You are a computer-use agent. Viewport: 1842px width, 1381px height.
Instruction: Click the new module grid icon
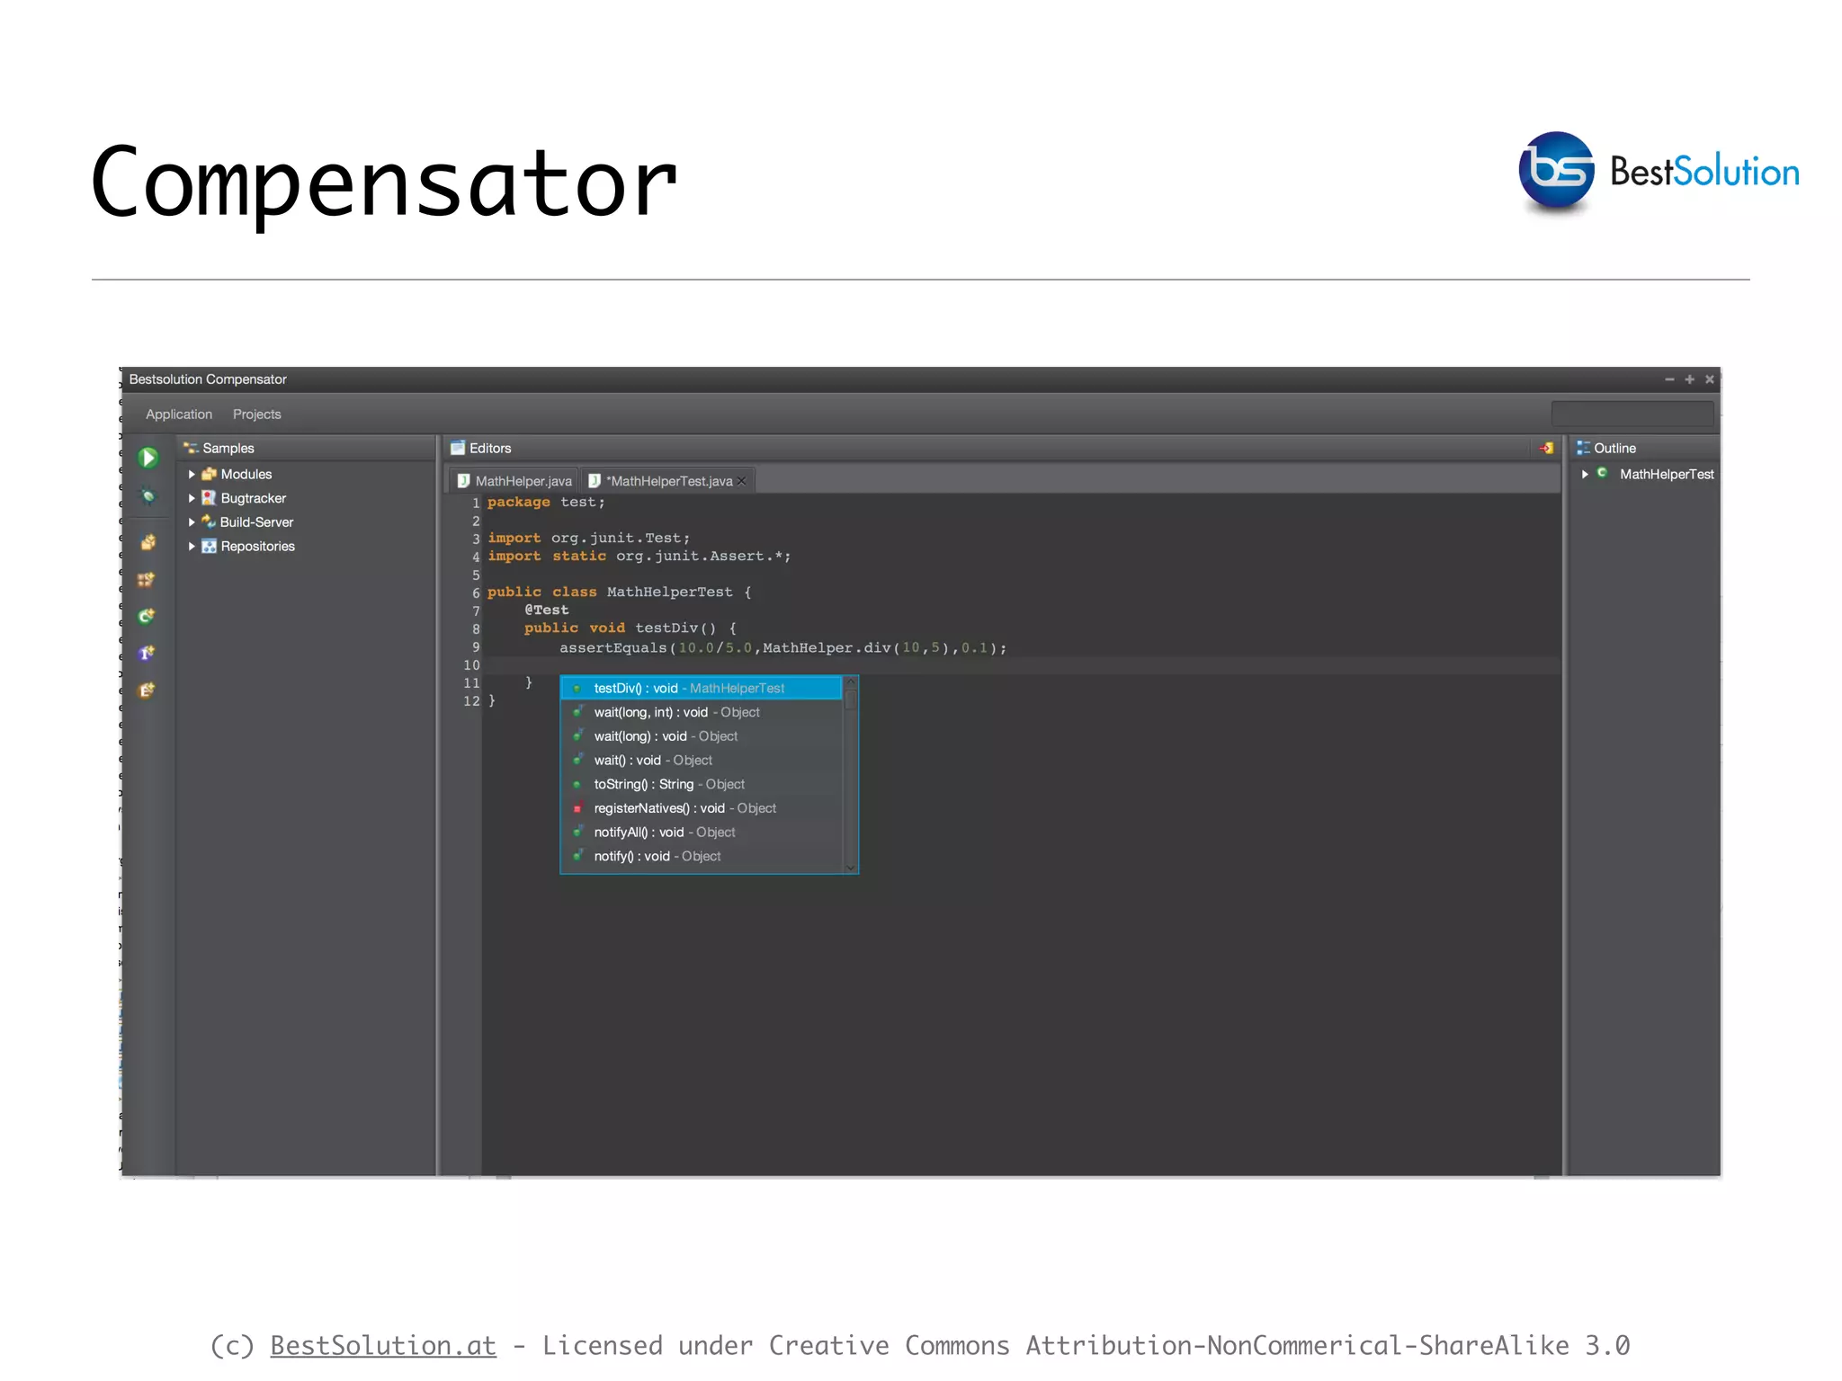click(146, 580)
